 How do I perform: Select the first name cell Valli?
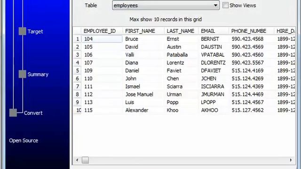[x=143, y=55]
